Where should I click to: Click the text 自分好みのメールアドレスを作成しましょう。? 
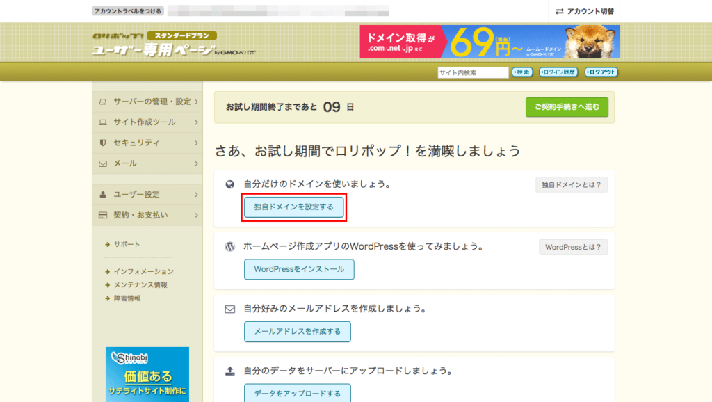(x=336, y=309)
